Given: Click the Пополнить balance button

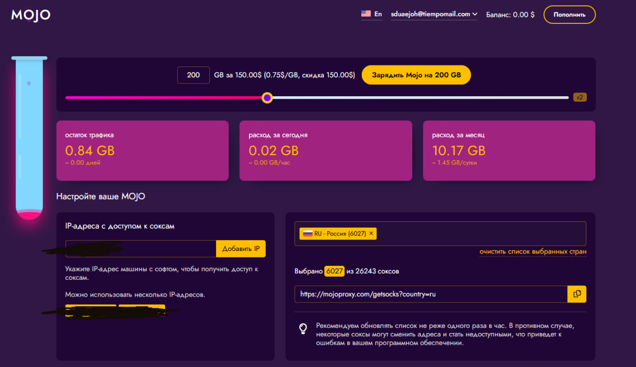Looking at the screenshot, I should (x=569, y=14).
